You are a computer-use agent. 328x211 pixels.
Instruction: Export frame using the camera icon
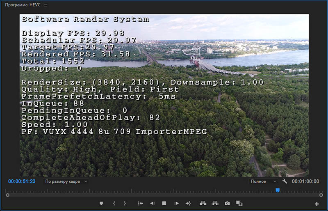pyautogui.click(x=227, y=203)
